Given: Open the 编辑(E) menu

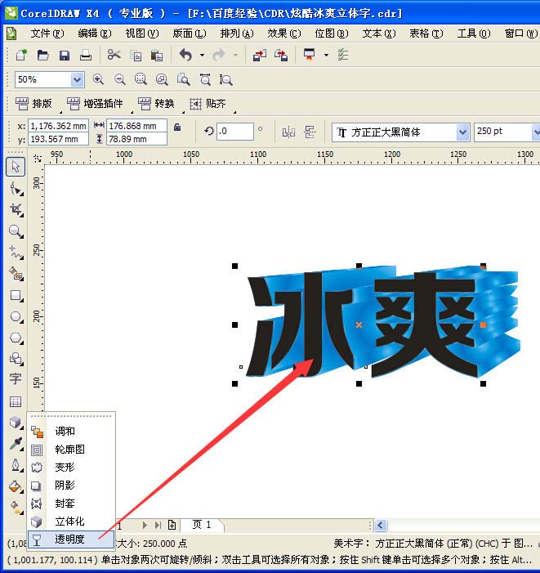Looking at the screenshot, I should [95, 34].
